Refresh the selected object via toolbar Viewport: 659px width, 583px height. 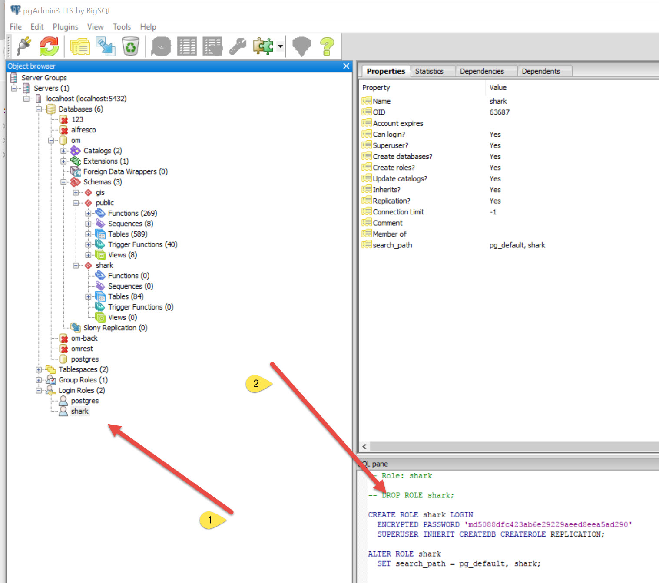click(x=49, y=46)
